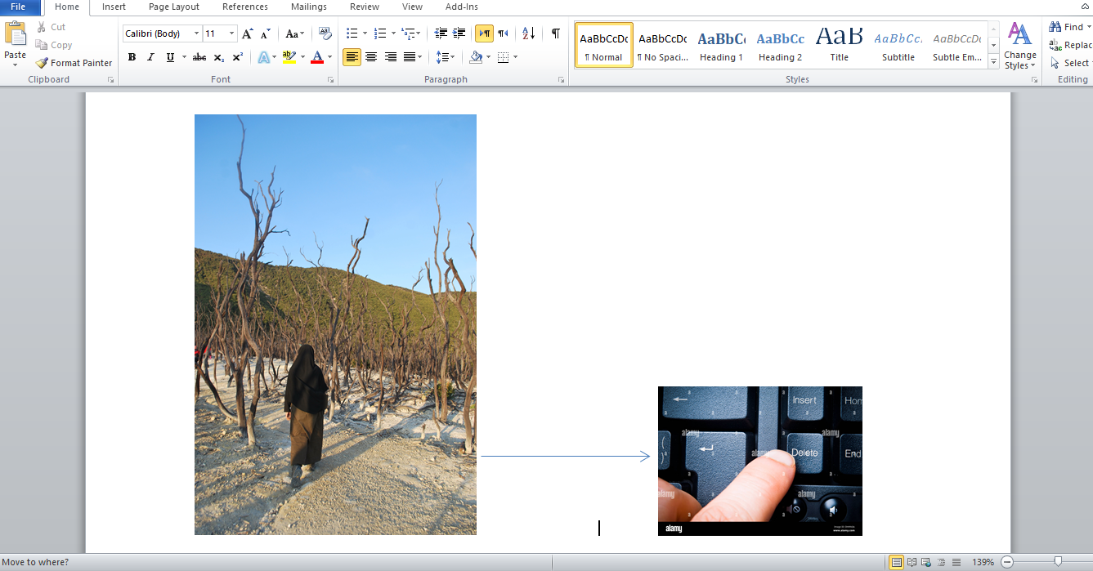Open the Page Layout tab

[x=173, y=7]
